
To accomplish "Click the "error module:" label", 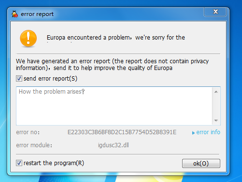I will coord(34,145).
